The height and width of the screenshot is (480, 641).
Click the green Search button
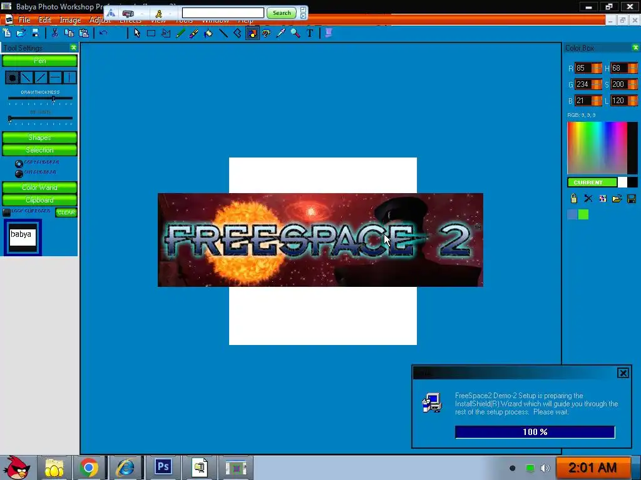(282, 13)
